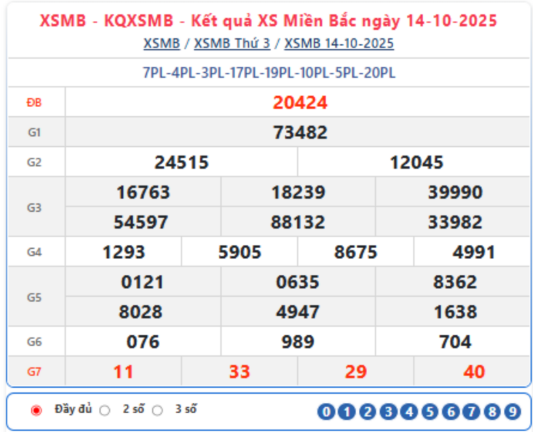
Task: Click the digit 9 filter circle
Action: (513, 411)
